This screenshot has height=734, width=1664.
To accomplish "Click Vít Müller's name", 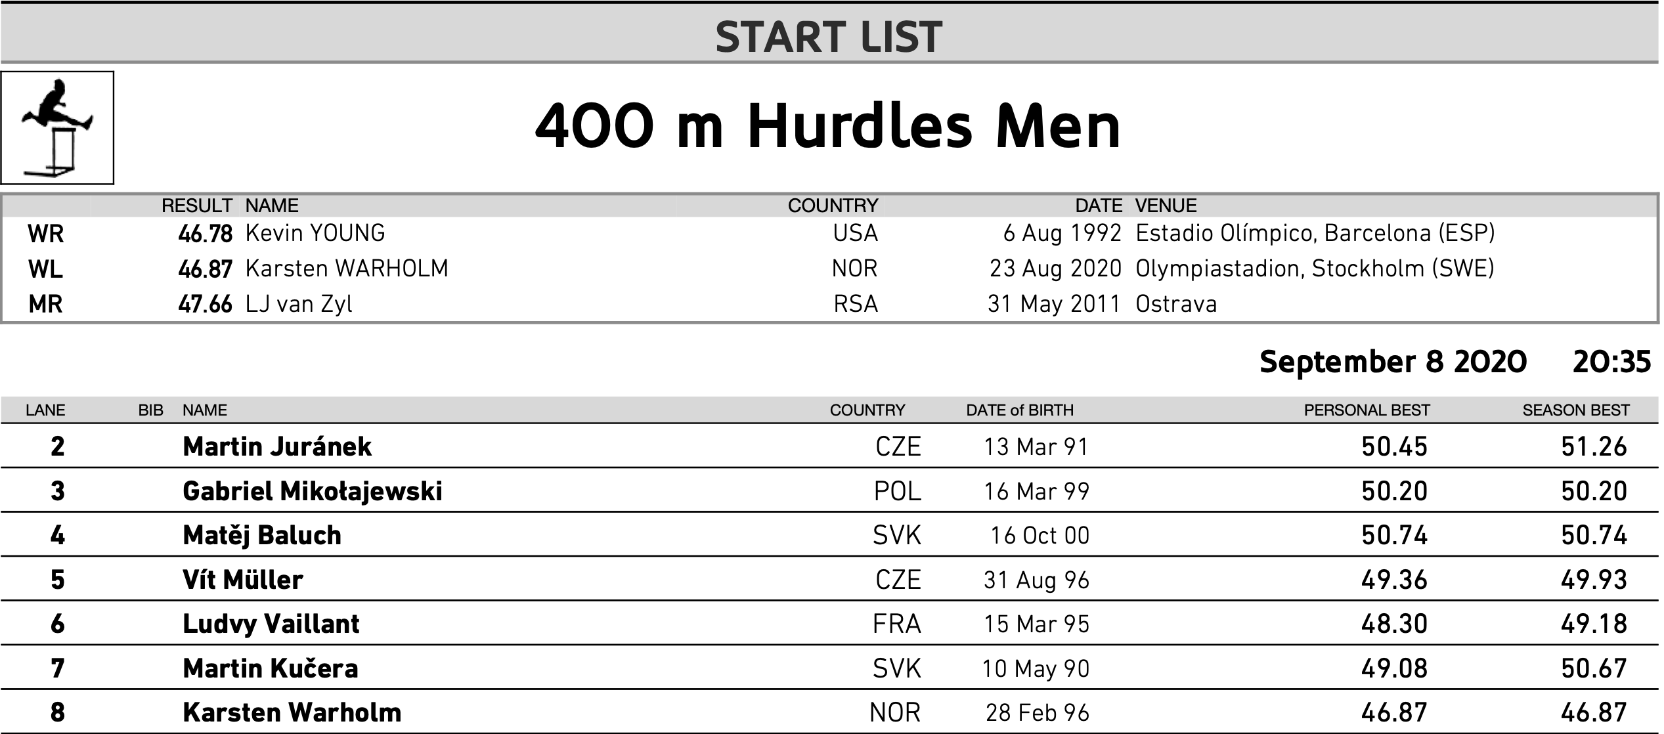I will (243, 580).
